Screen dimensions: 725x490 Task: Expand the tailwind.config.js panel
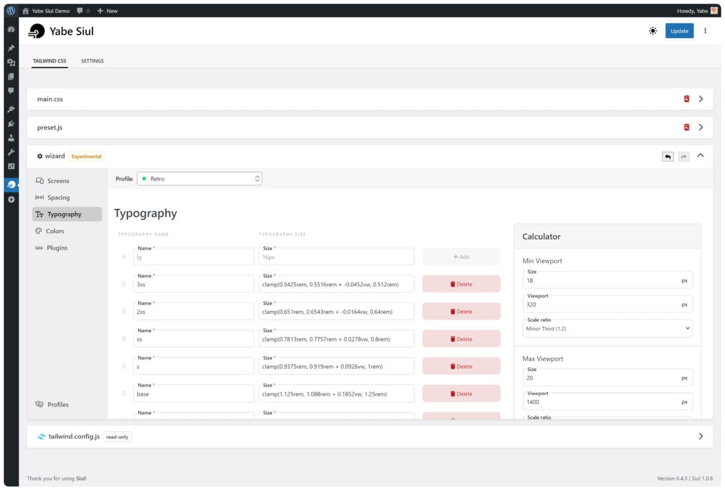click(x=701, y=436)
